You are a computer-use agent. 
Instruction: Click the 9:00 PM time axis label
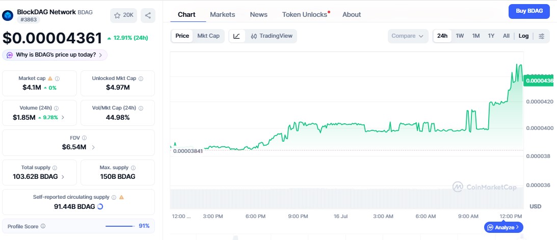point(298,216)
